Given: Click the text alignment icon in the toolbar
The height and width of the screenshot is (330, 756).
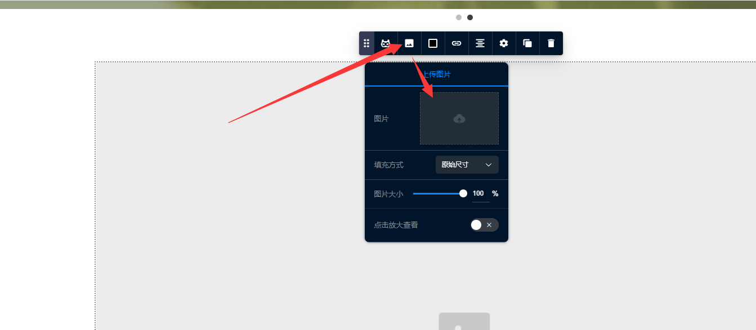Looking at the screenshot, I should (x=480, y=43).
